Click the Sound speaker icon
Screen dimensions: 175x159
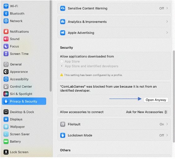[6, 39]
